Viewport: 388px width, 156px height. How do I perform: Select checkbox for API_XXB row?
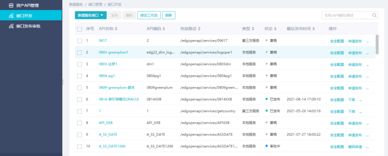coord(79,123)
